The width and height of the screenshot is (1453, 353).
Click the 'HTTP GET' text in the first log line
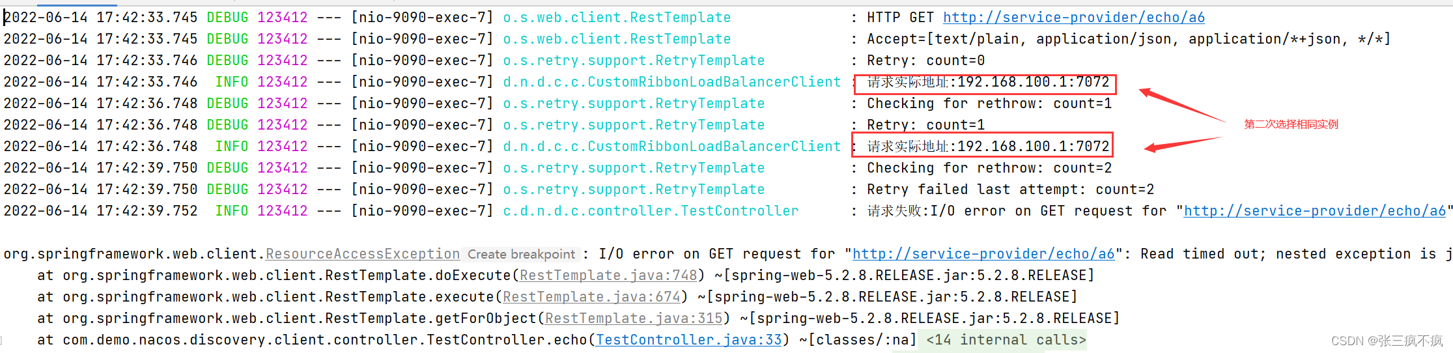(x=900, y=18)
